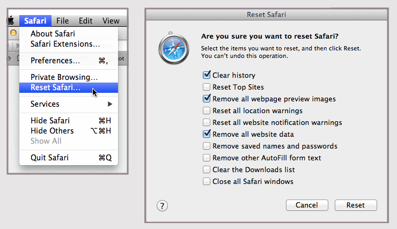Click the Safari compass icon in dialog
397x229 pixels.
coord(174,49)
